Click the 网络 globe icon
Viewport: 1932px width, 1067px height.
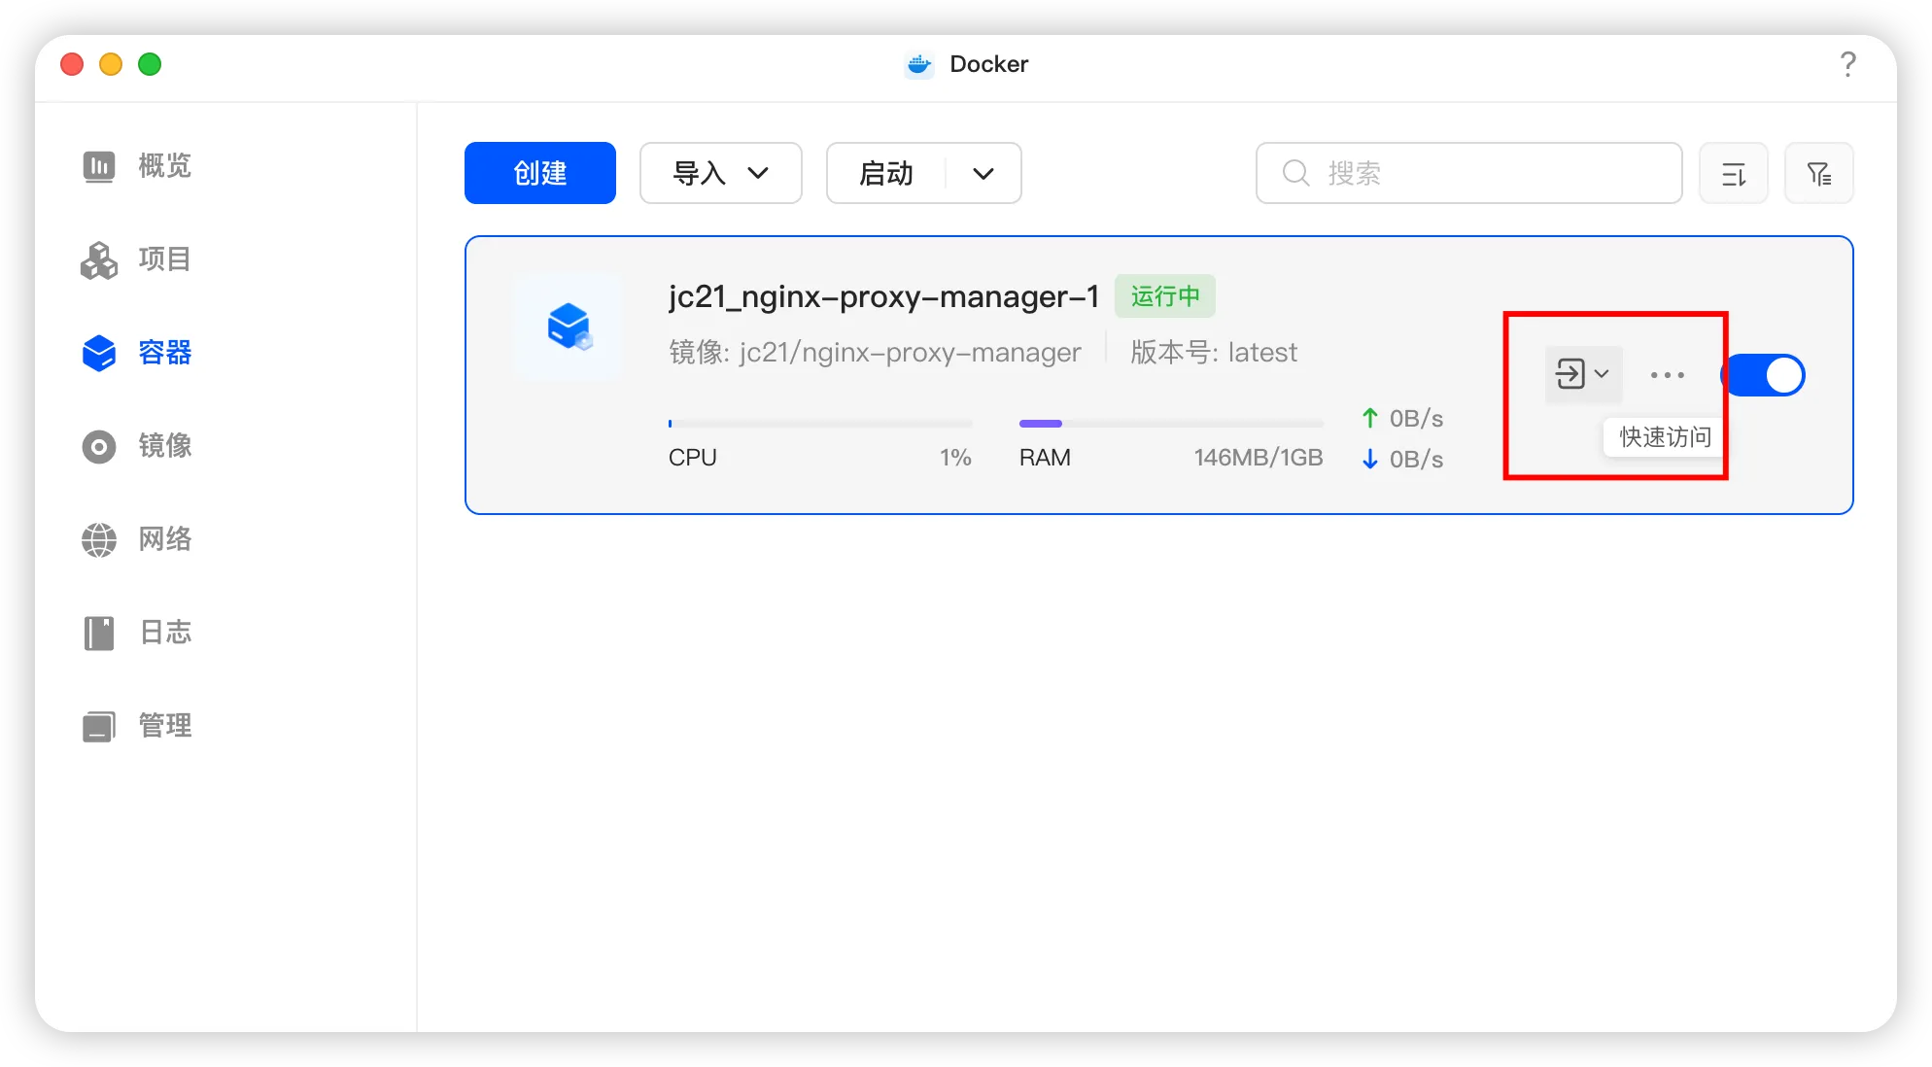(99, 539)
